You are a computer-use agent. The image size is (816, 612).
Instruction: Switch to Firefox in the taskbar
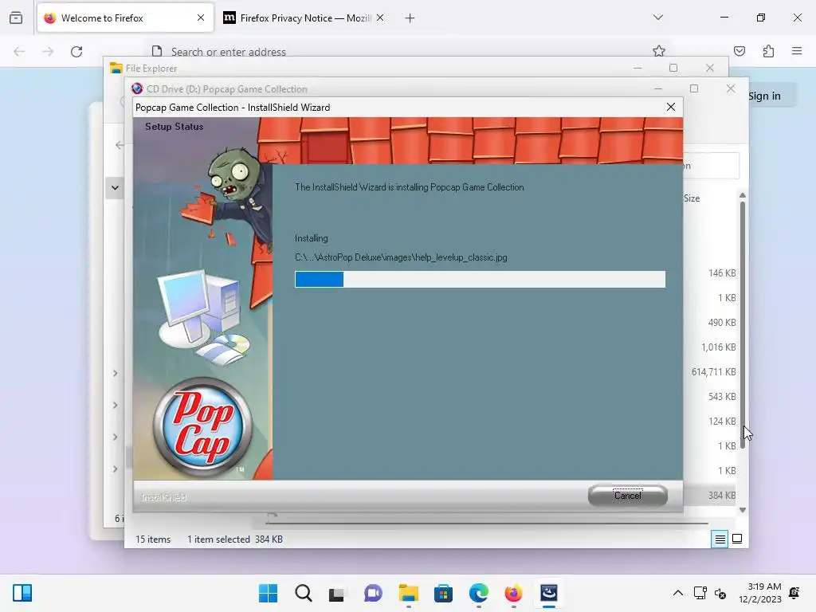pos(514,593)
